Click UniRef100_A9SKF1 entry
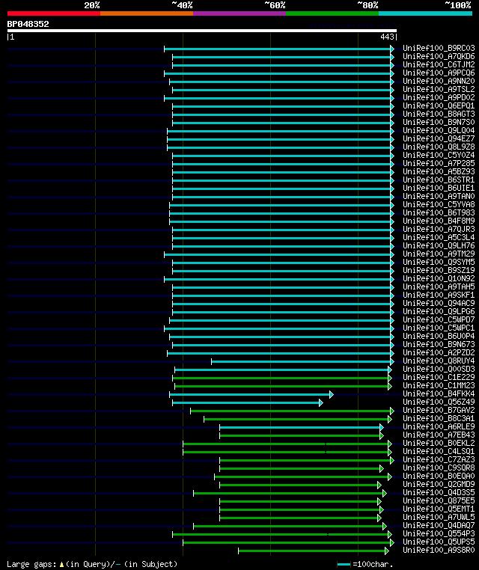479x570 pixels. click(439, 295)
